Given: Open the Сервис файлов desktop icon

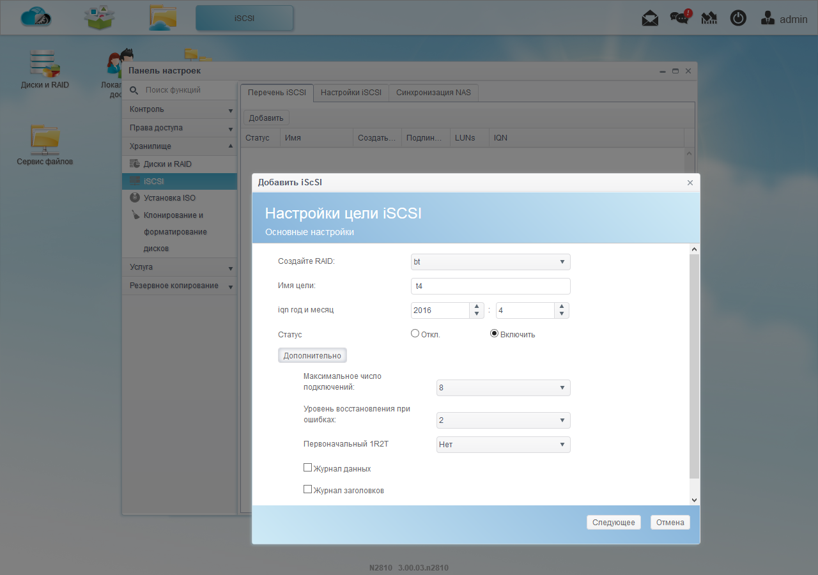Looking at the screenshot, I should (x=45, y=146).
